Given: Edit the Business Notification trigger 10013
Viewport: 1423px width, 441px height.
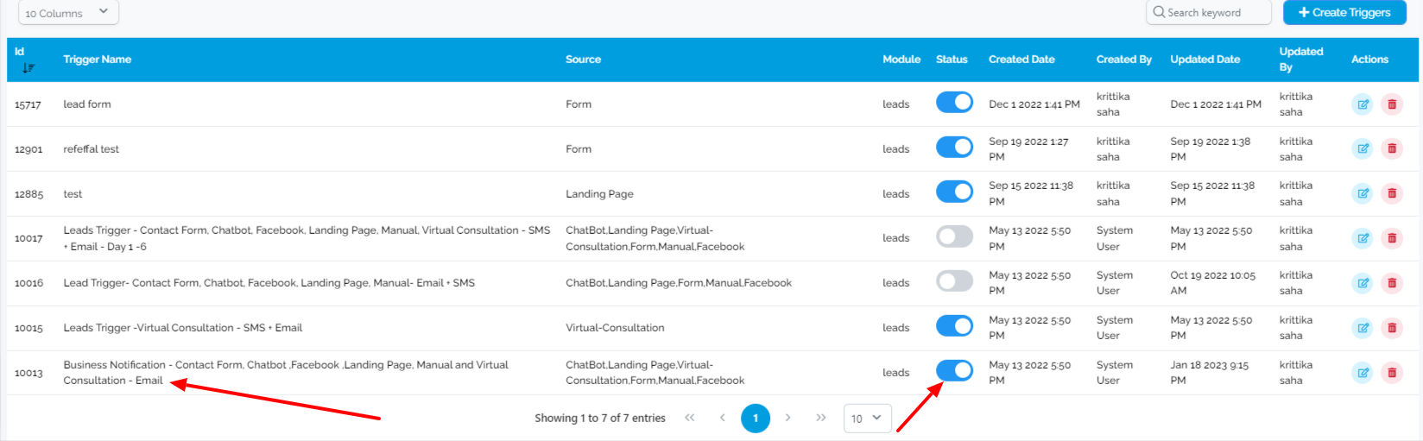Looking at the screenshot, I should point(1363,373).
